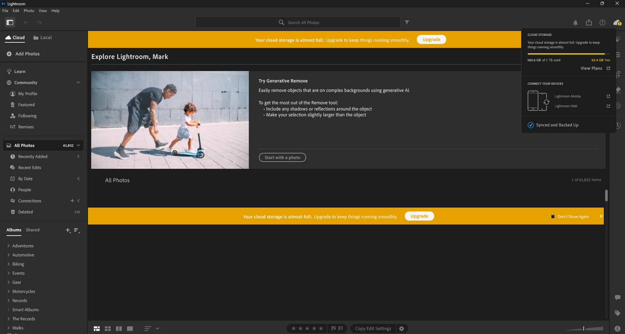The image size is (625, 334).
Task: Switch to the Shared albums tab
Action: pos(33,230)
